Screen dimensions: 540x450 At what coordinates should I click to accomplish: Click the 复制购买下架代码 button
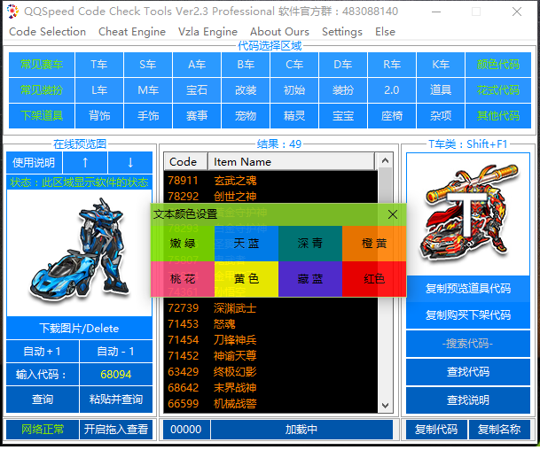click(x=468, y=315)
